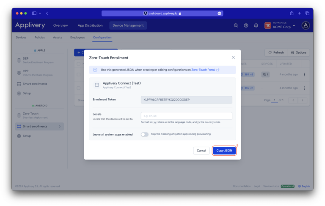The height and width of the screenshot is (206, 325).
Task: Switch to the Employees tab
Action: (77, 38)
